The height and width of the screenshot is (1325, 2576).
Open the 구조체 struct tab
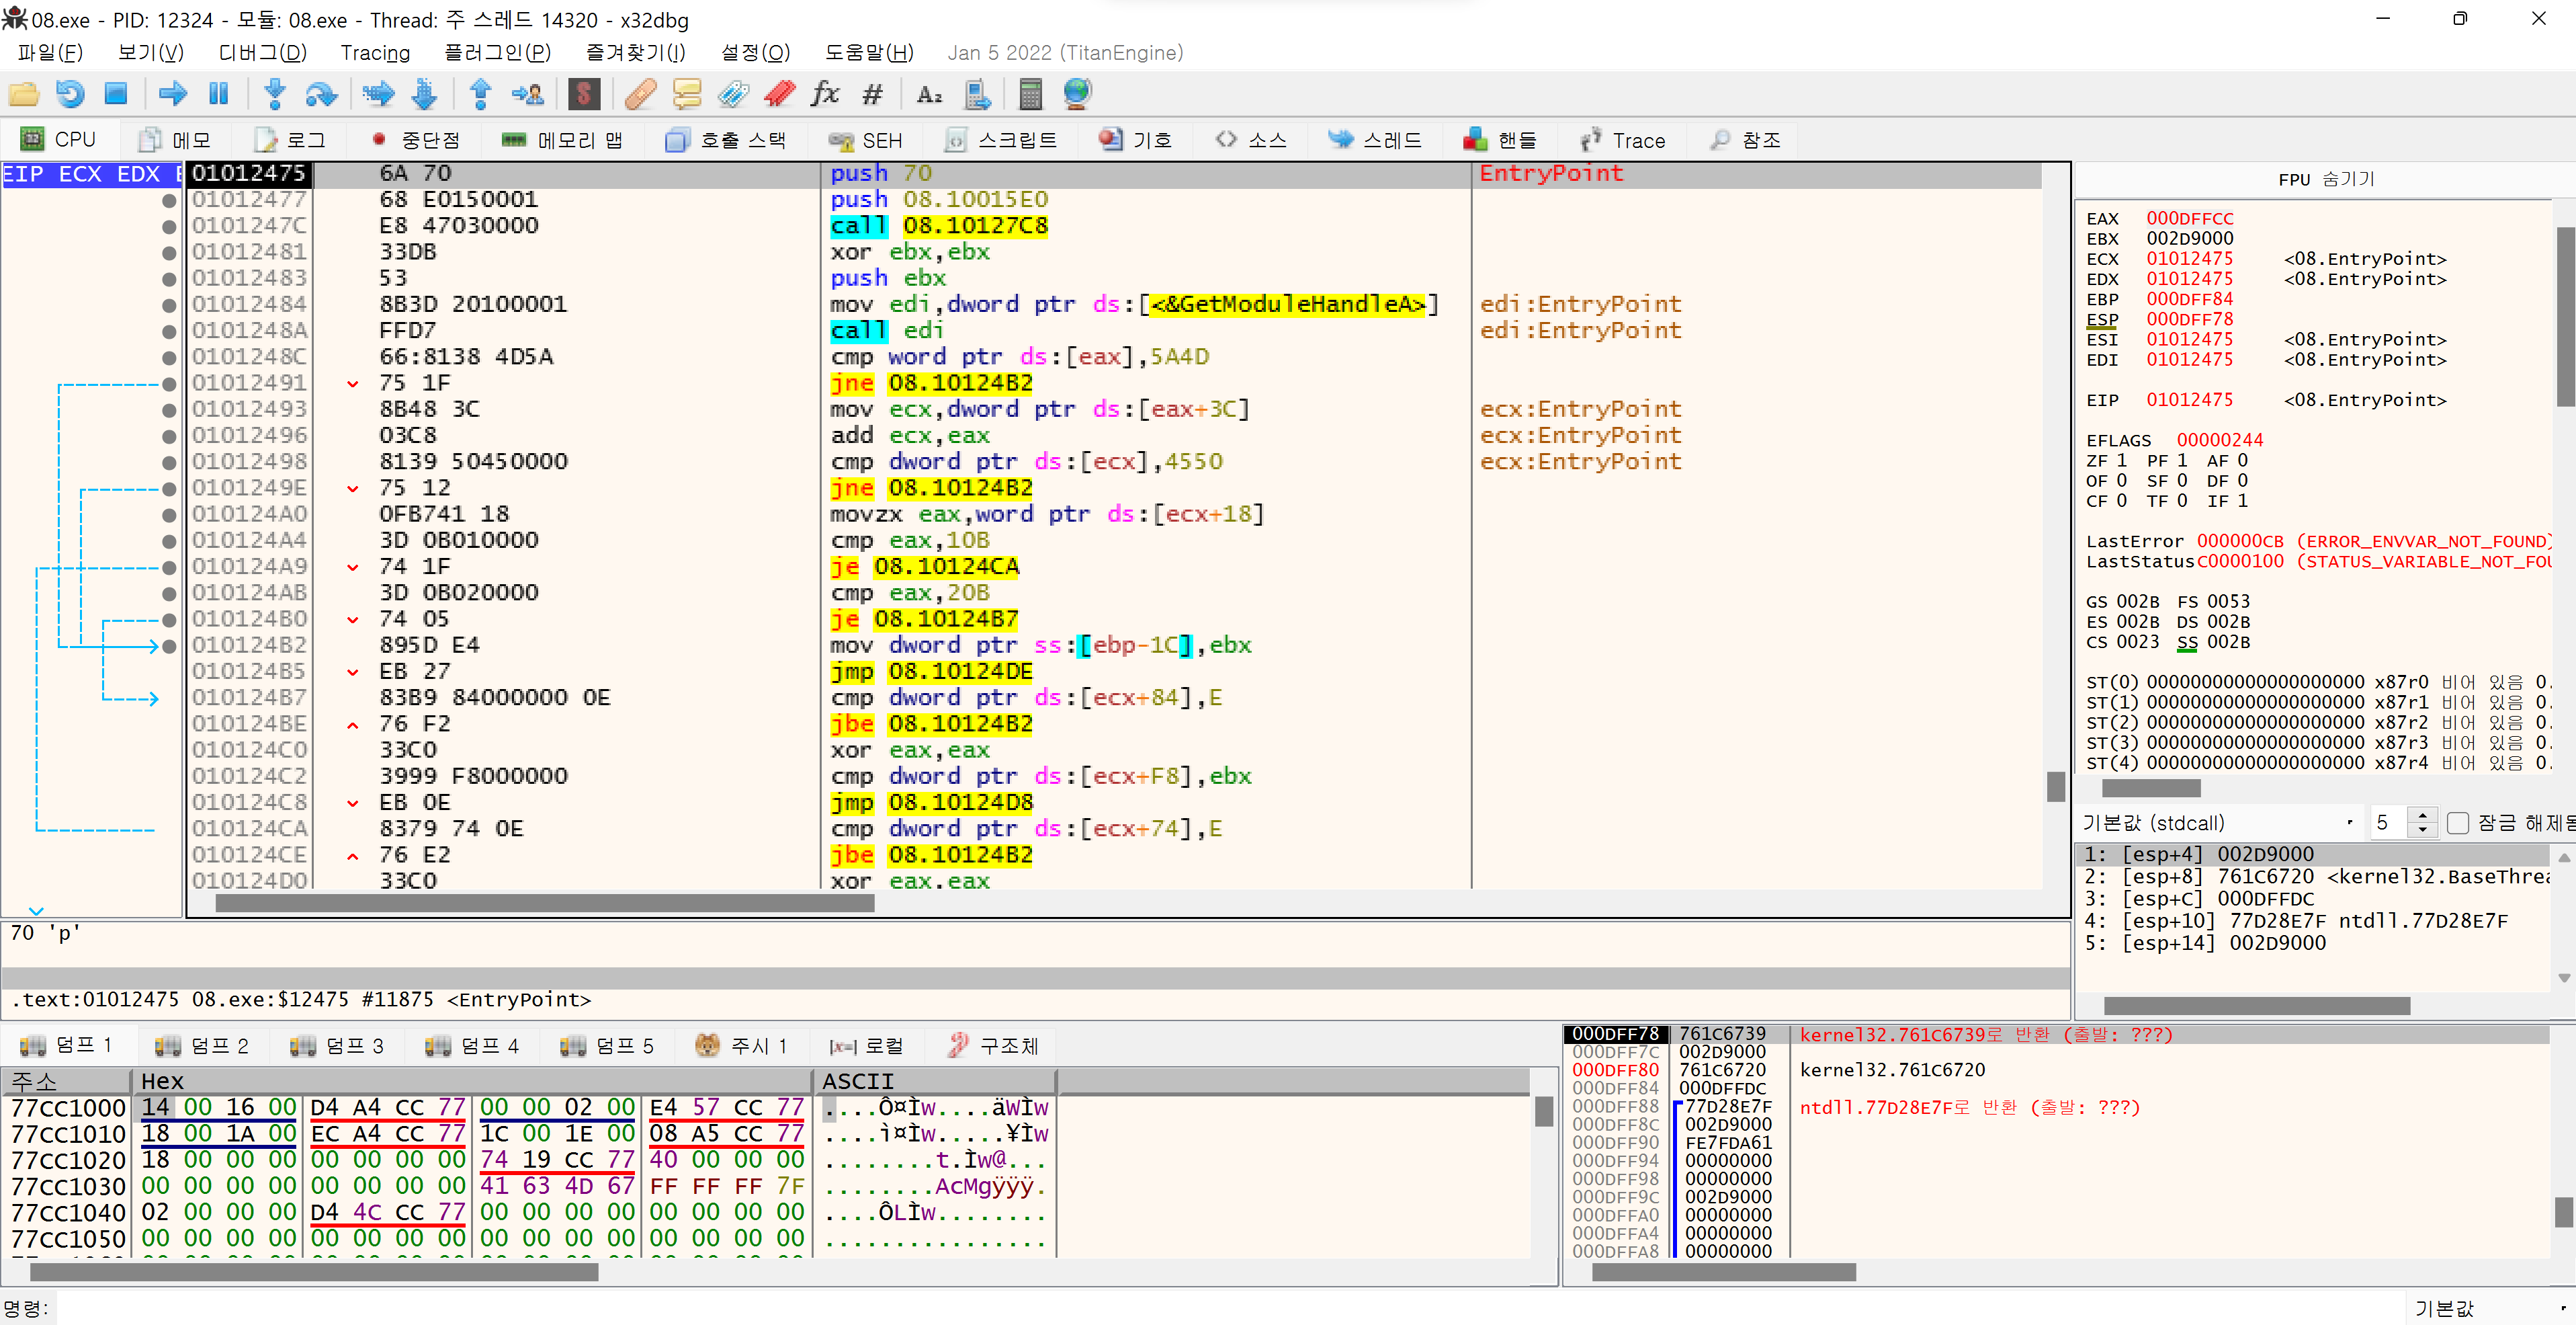(993, 1046)
